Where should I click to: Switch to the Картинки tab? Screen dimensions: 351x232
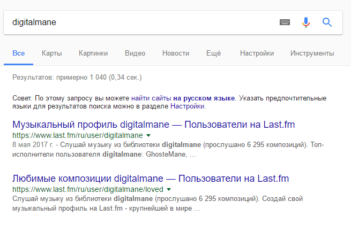click(93, 53)
